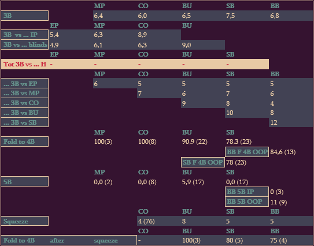Select Squeeze BU value 8
The image size is (314, 246).
click(184, 221)
